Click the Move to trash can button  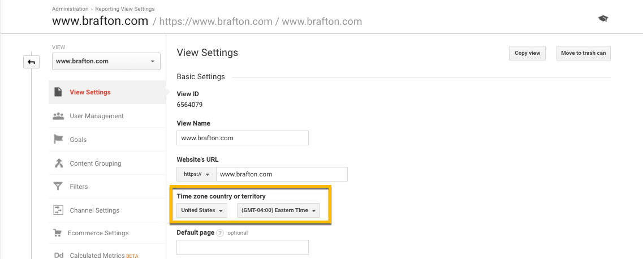coord(583,53)
